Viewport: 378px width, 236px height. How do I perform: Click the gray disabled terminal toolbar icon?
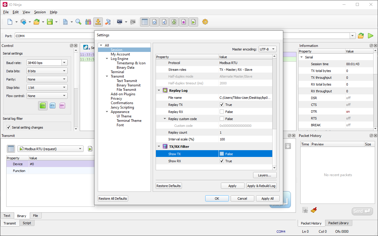click(x=133, y=22)
